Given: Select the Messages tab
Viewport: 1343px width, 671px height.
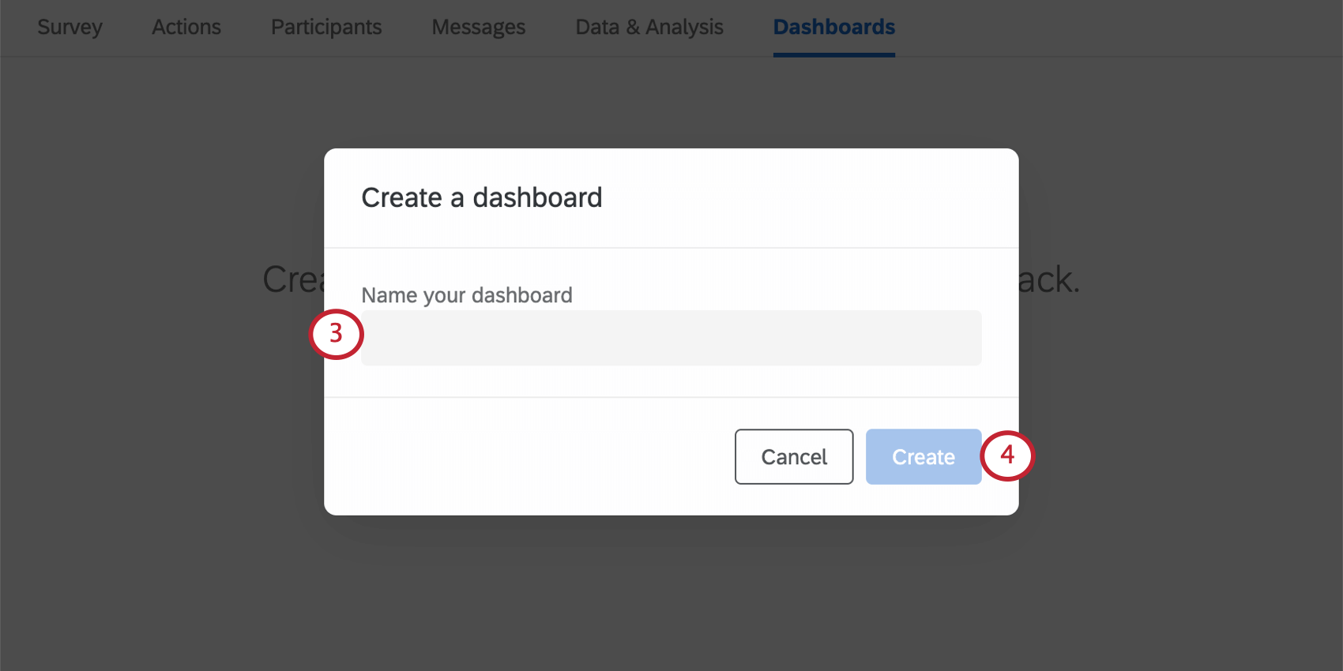Looking at the screenshot, I should (x=478, y=27).
